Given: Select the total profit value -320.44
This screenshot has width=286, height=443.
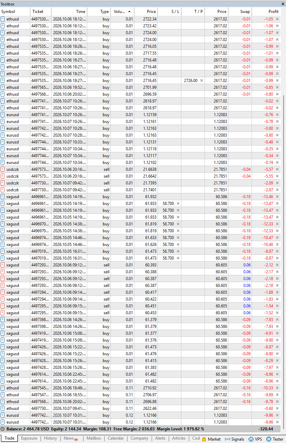Looking at the screenshot, I should click(266, 429).
